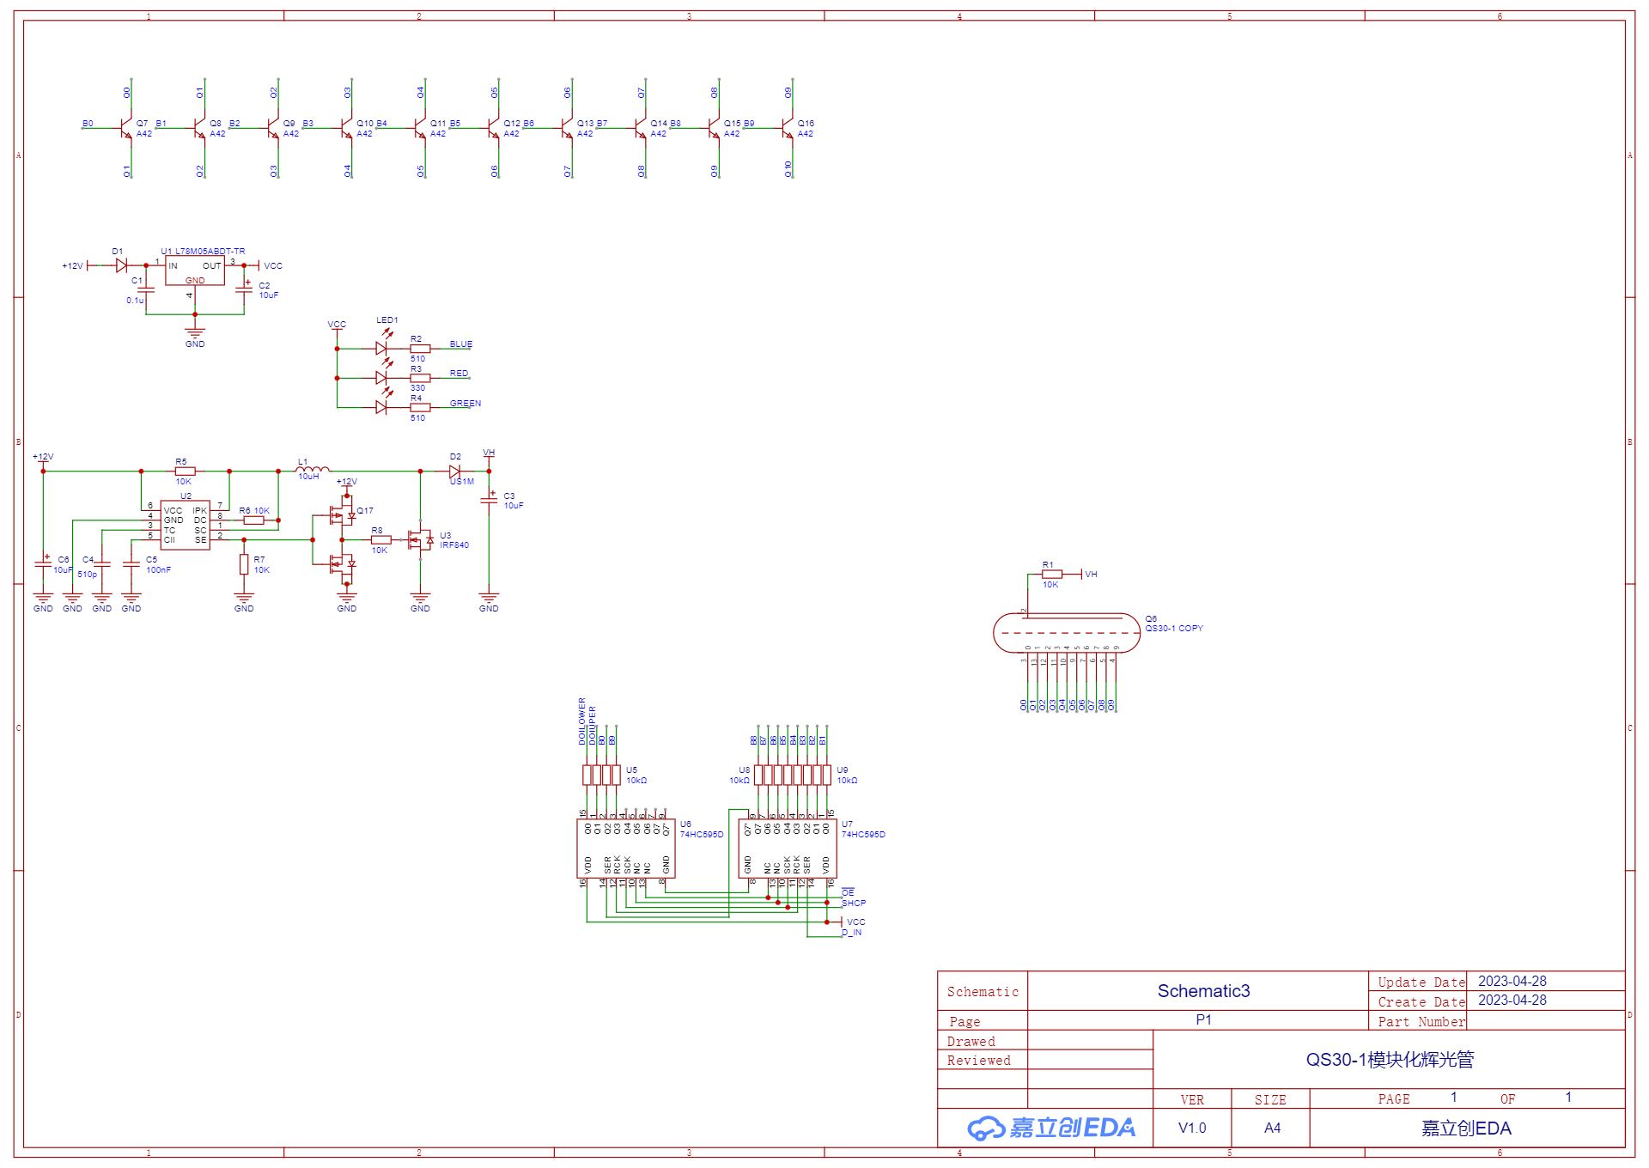
Task: Click the 嘉立创EDA logo in title block
Action: (1051, 1128)
